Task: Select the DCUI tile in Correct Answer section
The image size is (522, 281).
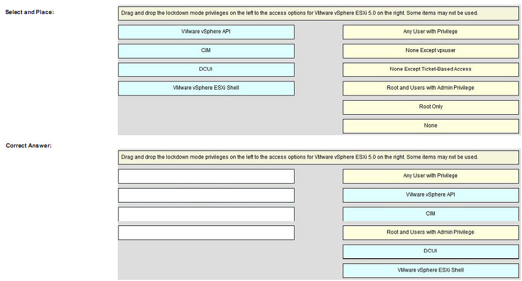Action: coord(431,251)
